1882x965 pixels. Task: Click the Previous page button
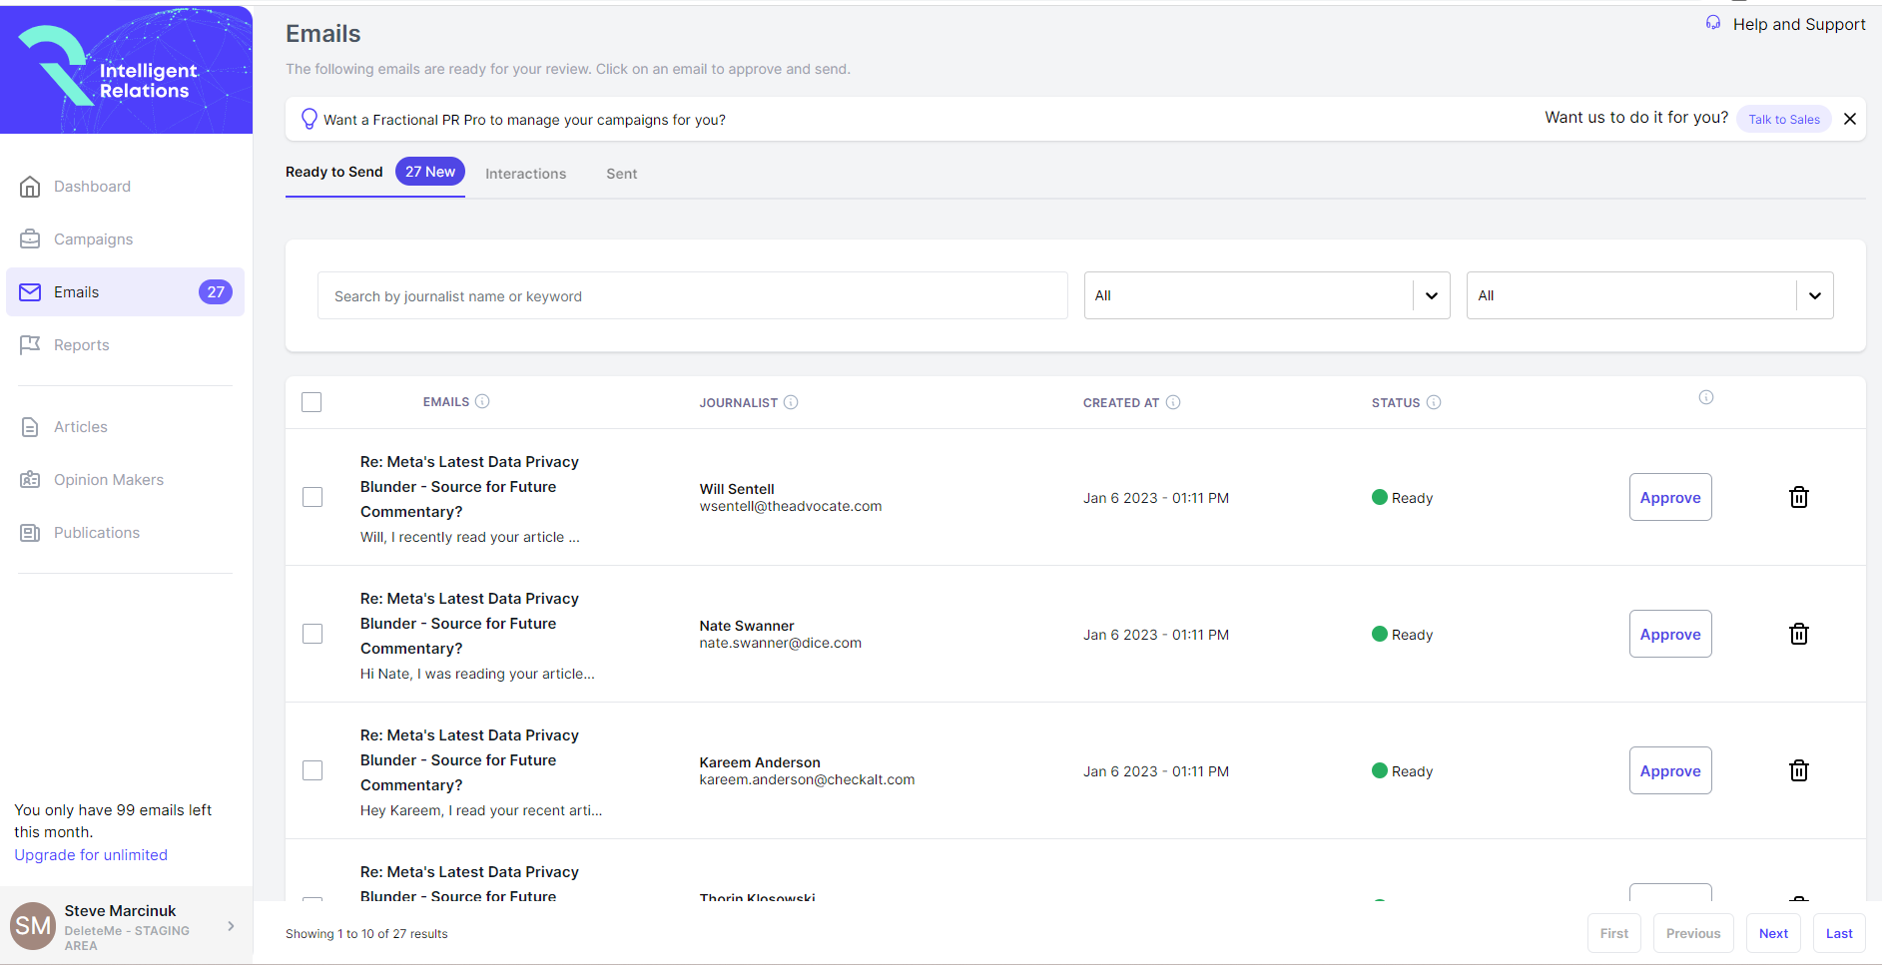(x=1693, y=933)
